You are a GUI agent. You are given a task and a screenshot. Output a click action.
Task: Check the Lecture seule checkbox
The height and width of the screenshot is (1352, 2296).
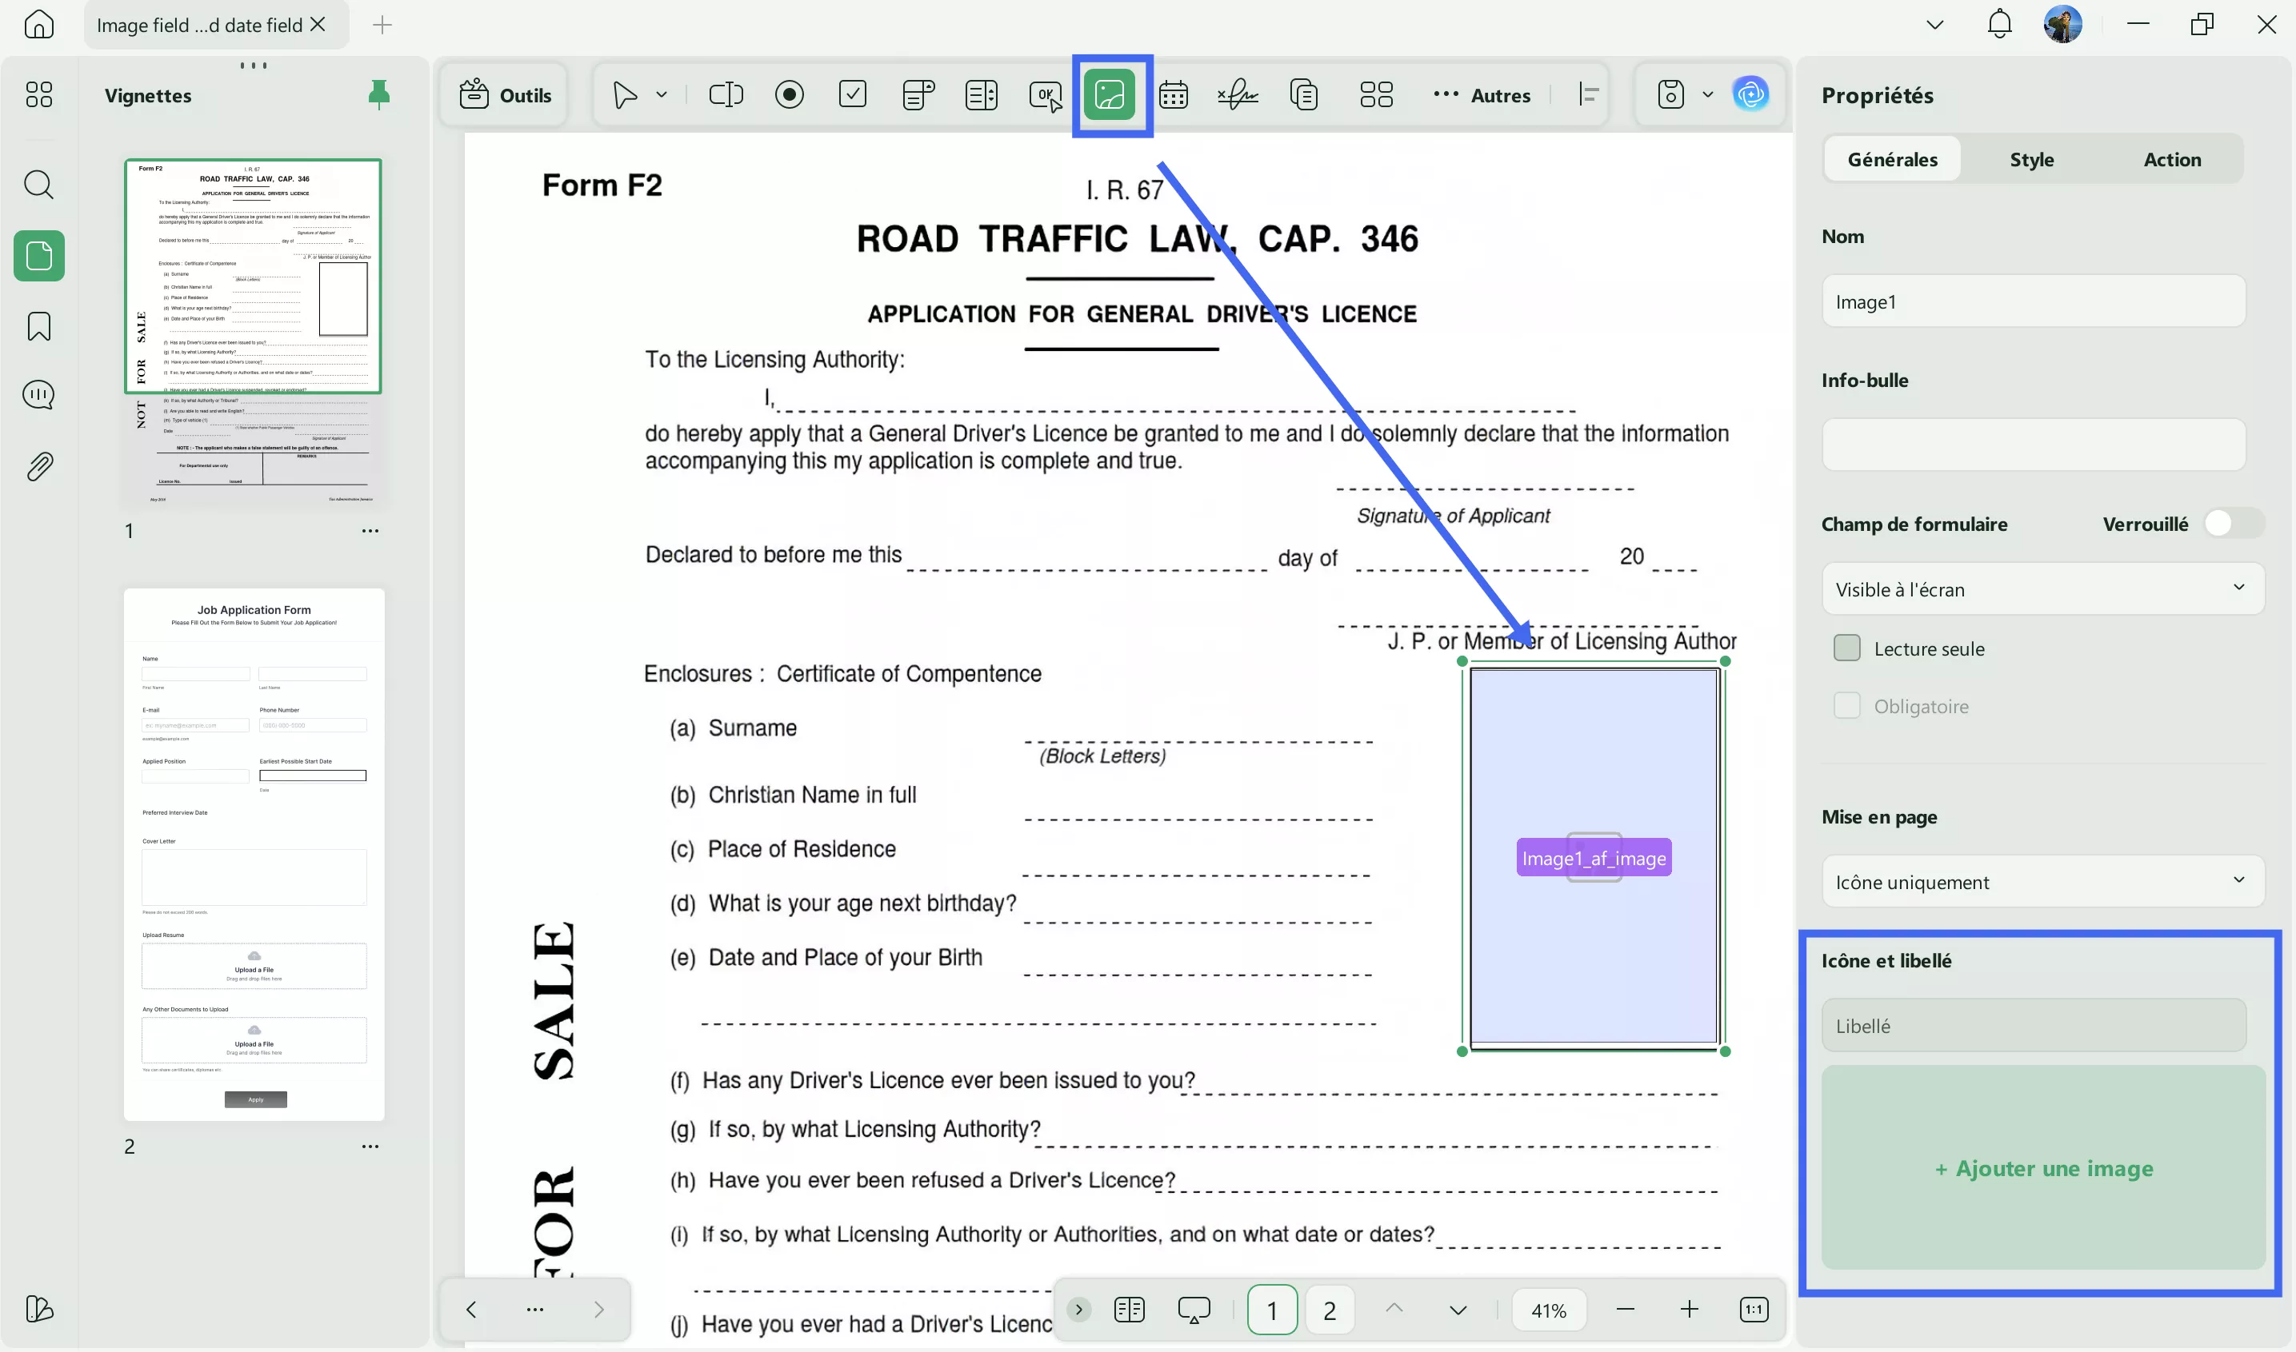click(x=1846, y=648)
